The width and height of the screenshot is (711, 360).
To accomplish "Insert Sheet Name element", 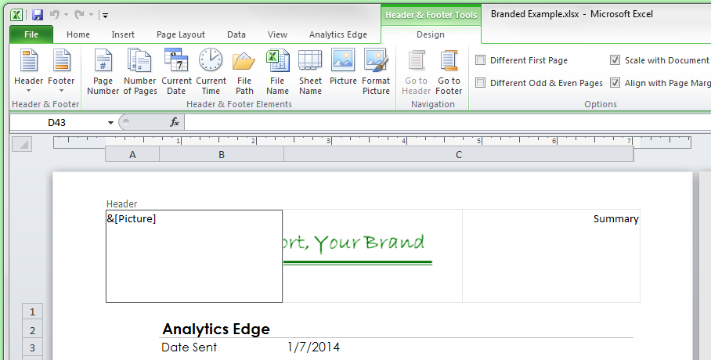I will pyautogui.click(x=310, y=71).
